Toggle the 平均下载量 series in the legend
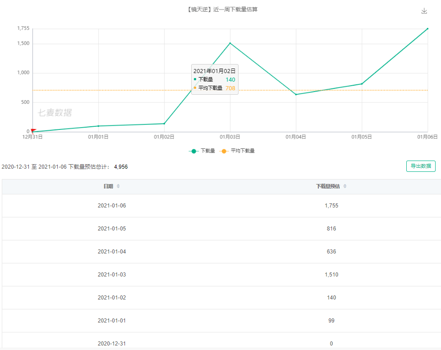The image size is (441, 350). click(237, 151)
